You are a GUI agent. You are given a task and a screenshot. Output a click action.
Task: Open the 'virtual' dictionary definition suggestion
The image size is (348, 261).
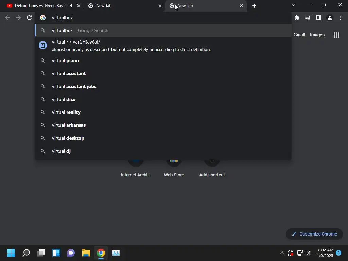tap(163, 46)
